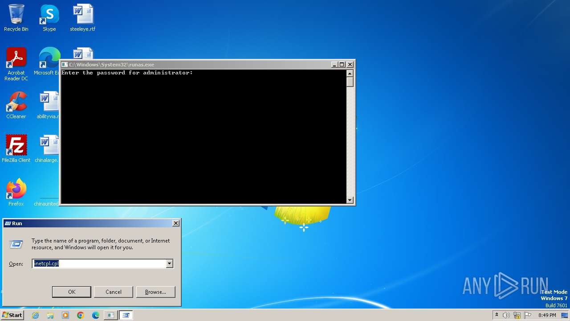Open the volume speaker tray icon

click(x=506, y=315)
